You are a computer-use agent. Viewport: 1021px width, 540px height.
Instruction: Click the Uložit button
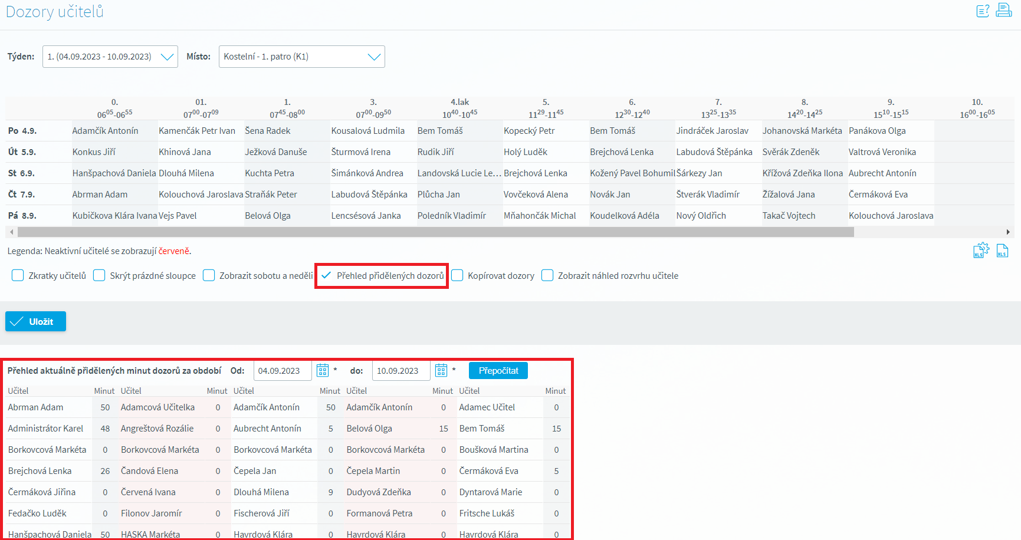[x=35, y=321]
